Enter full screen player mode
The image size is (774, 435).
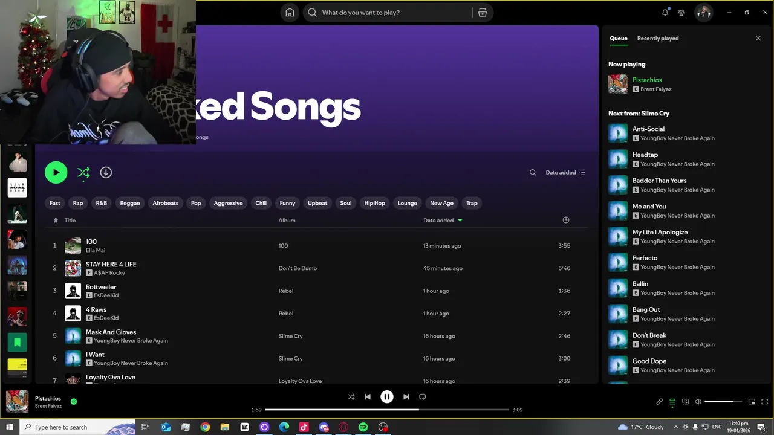tap(764, 402)
